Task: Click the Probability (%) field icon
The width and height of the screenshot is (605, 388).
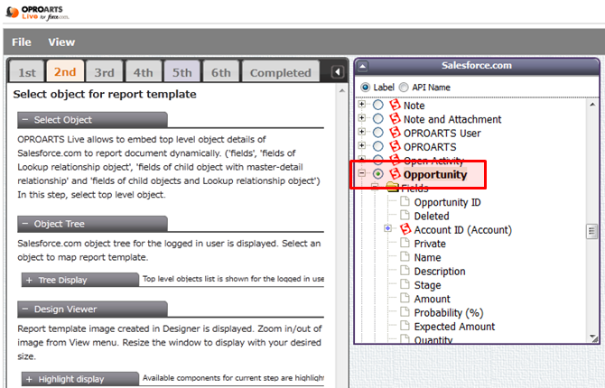Action: 405,311
